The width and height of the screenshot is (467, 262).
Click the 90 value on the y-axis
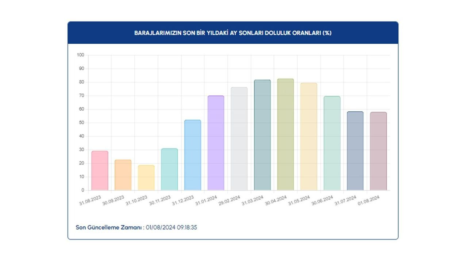pos(82,69)
